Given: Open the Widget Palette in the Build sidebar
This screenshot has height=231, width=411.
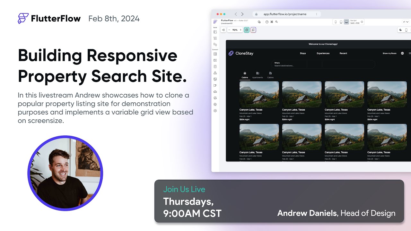Looking at the screenshot, I should point(215,32).
